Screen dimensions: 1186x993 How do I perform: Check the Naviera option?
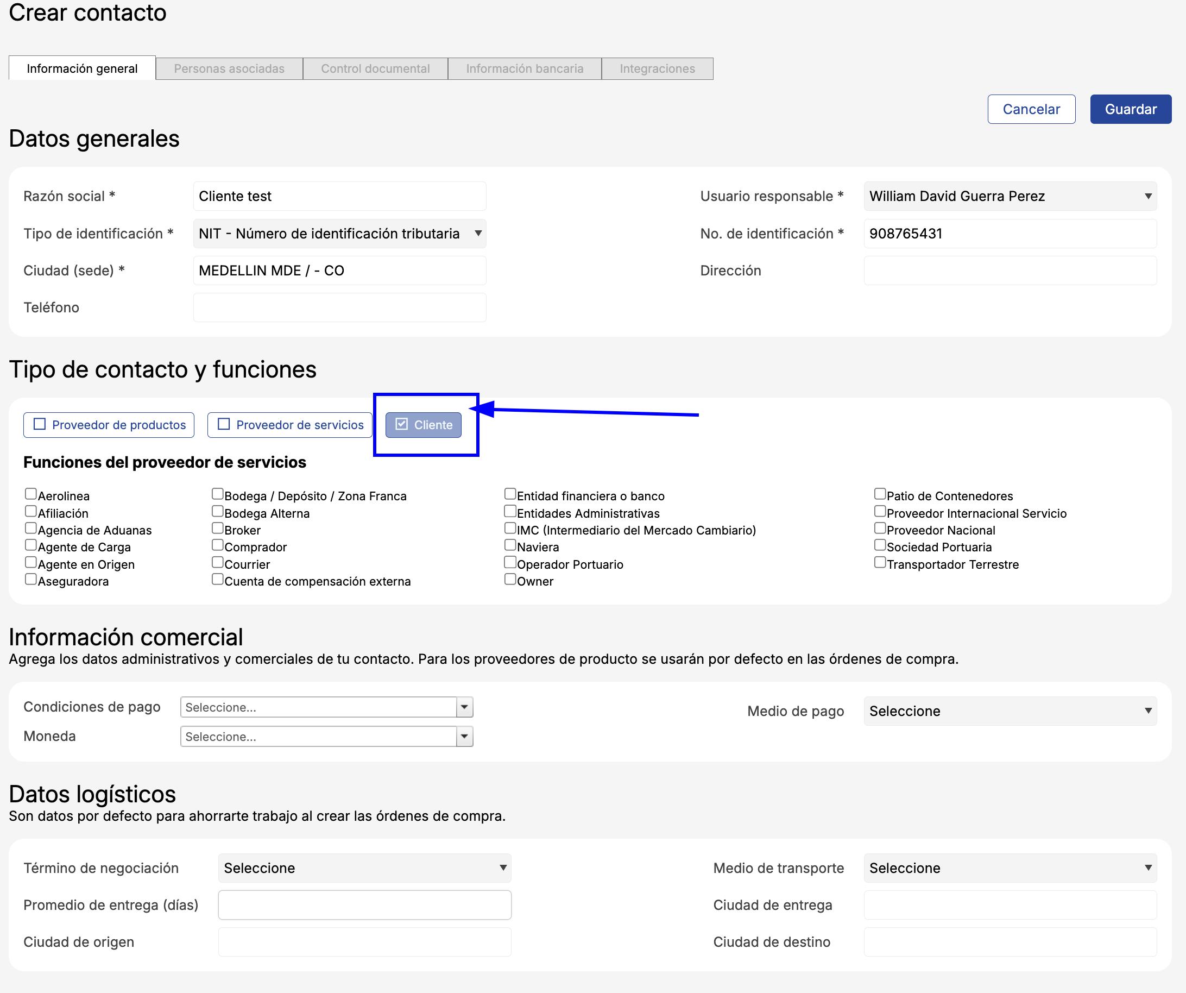click(510, 545)
